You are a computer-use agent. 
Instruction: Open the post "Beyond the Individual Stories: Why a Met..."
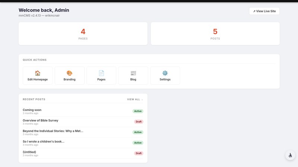click(x=53, y=131)
